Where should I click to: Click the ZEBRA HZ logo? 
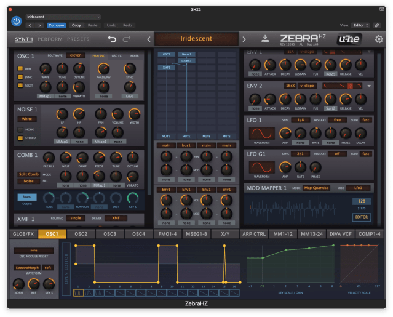(303, 39)
